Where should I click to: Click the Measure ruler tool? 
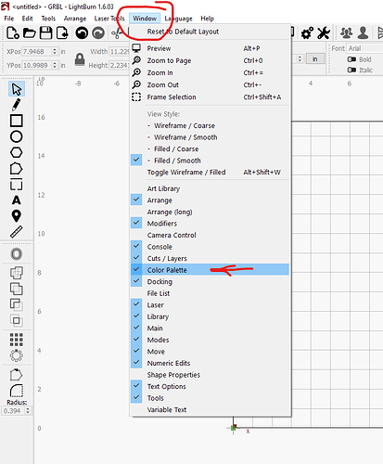17,232
